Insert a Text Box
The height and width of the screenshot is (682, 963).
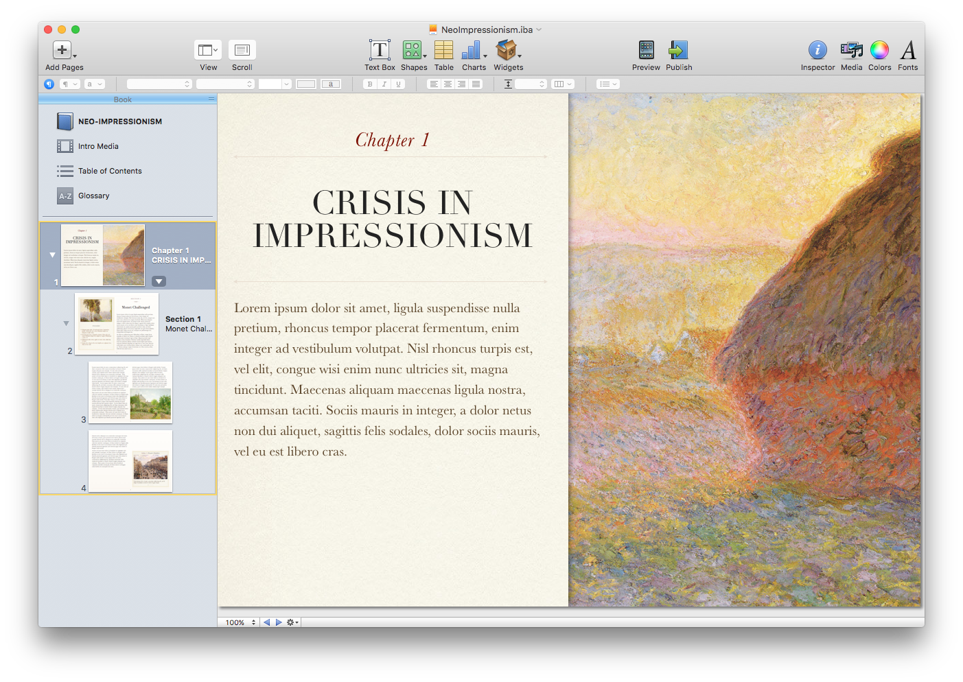coord(380,51)
